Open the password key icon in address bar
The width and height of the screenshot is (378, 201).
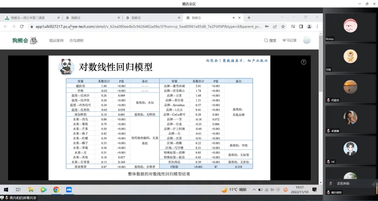coord(267,27)
